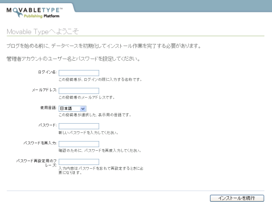The height and width of the screenshot is (211, 272).
Task: Select the パスワードを再入力 input box
Action: click(79, 144)
